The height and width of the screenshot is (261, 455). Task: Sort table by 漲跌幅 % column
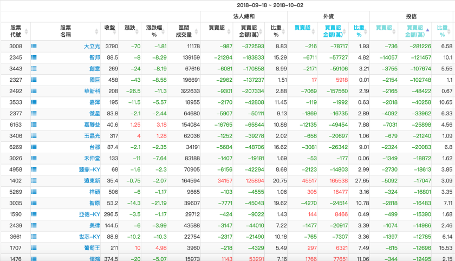tap(154, 31)
